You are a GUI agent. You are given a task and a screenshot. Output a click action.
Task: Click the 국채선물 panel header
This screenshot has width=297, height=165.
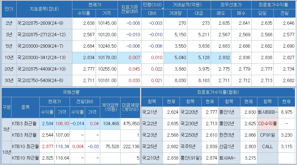point(71,92)
